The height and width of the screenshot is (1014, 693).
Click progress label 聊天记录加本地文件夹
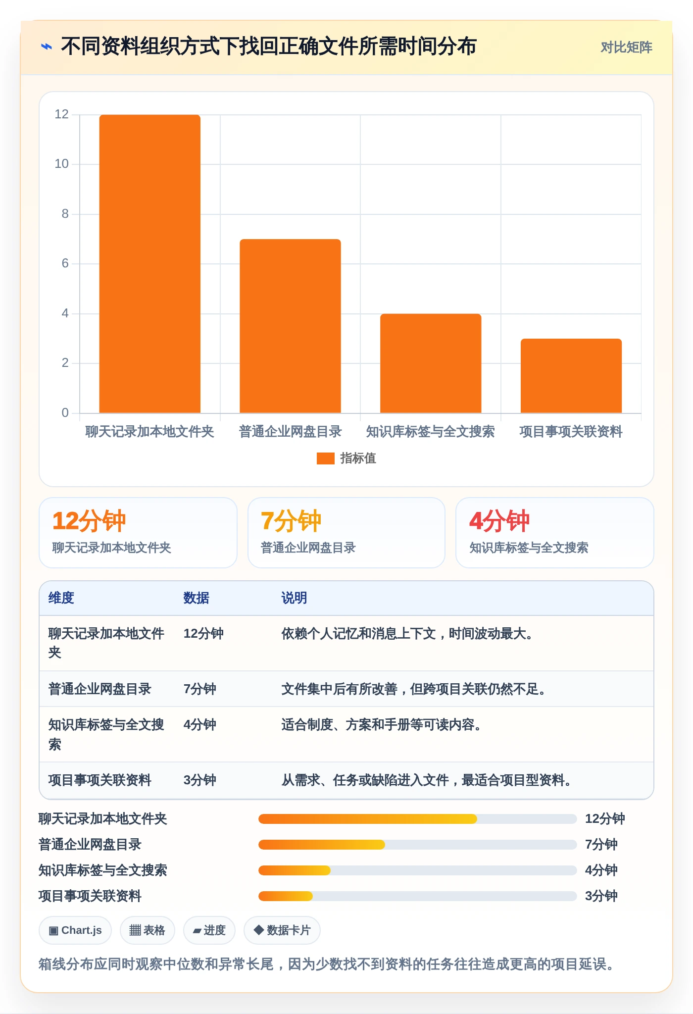point(103,819)
